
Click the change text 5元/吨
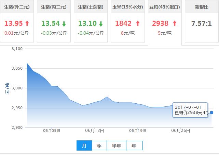(165, 33)
